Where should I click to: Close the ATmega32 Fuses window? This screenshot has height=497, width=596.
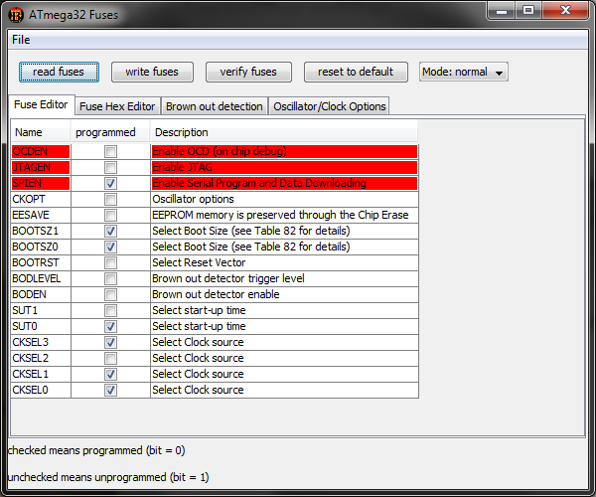tap(565, 10)
